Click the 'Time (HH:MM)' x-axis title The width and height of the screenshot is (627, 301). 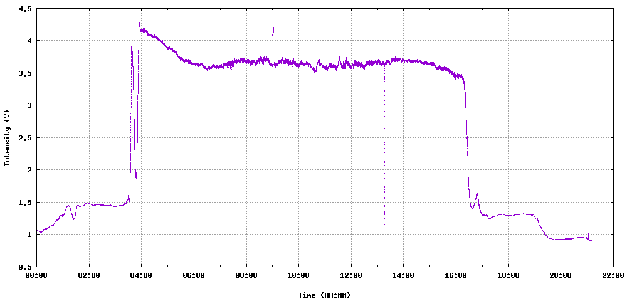tap(324, 295)
